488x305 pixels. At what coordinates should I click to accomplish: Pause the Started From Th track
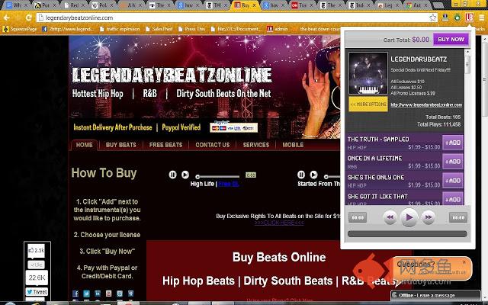click(301, 175)
